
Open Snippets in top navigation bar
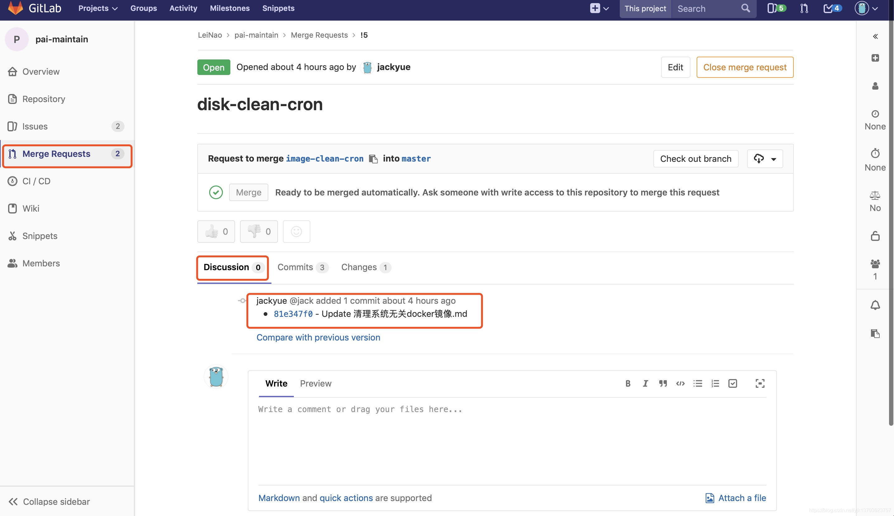[x=278, y=8]
